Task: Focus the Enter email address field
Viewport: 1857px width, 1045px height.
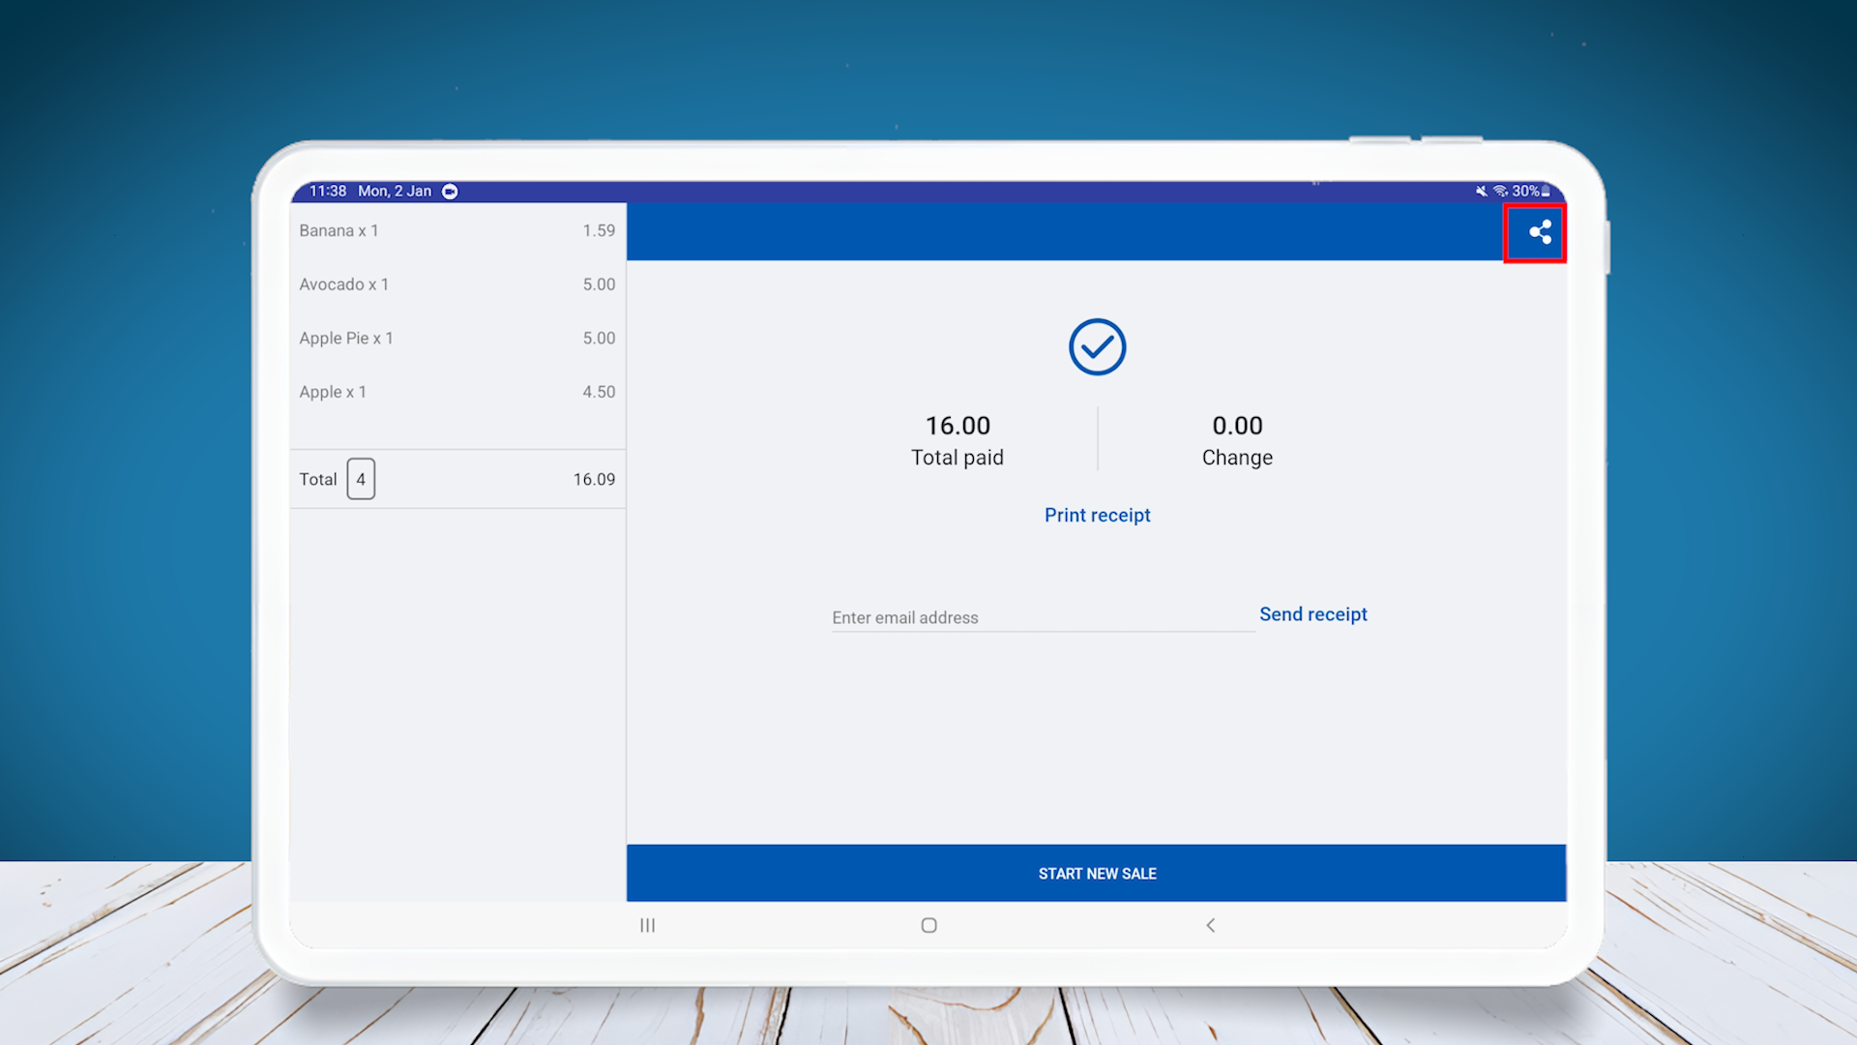Action: click(x=1042, y=617)
